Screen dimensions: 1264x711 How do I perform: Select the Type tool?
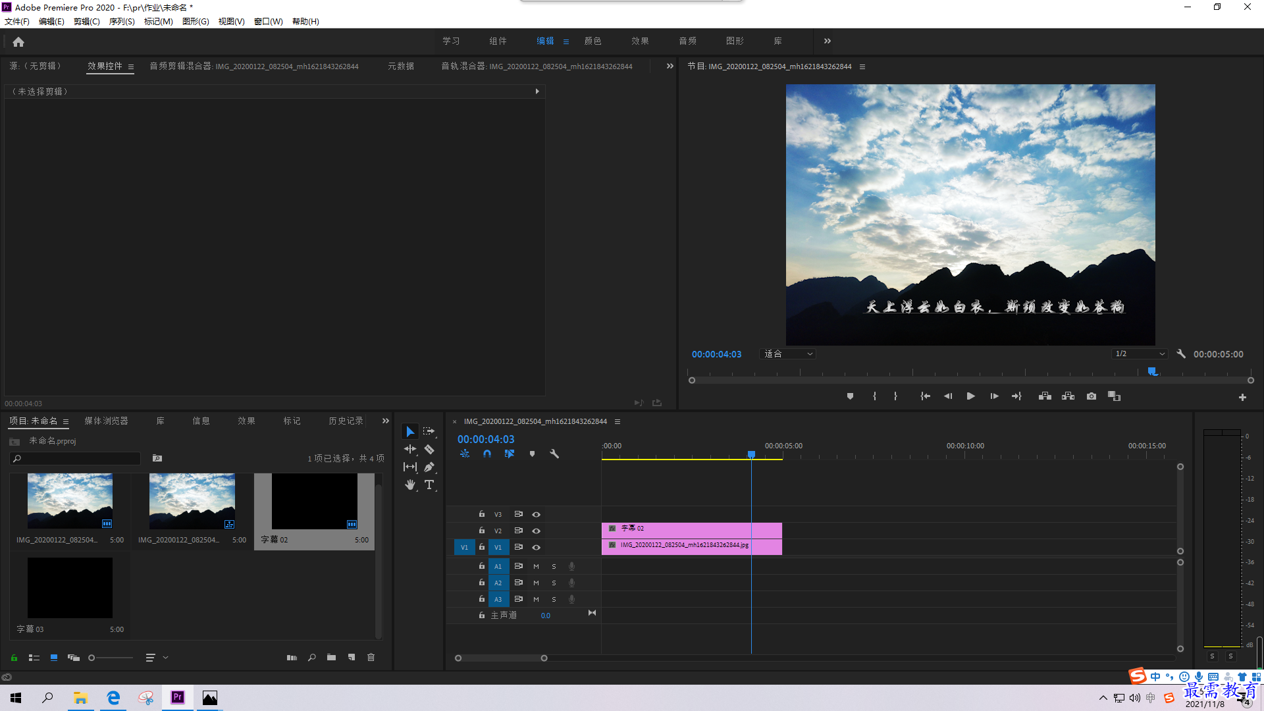[x=429, y=485]
